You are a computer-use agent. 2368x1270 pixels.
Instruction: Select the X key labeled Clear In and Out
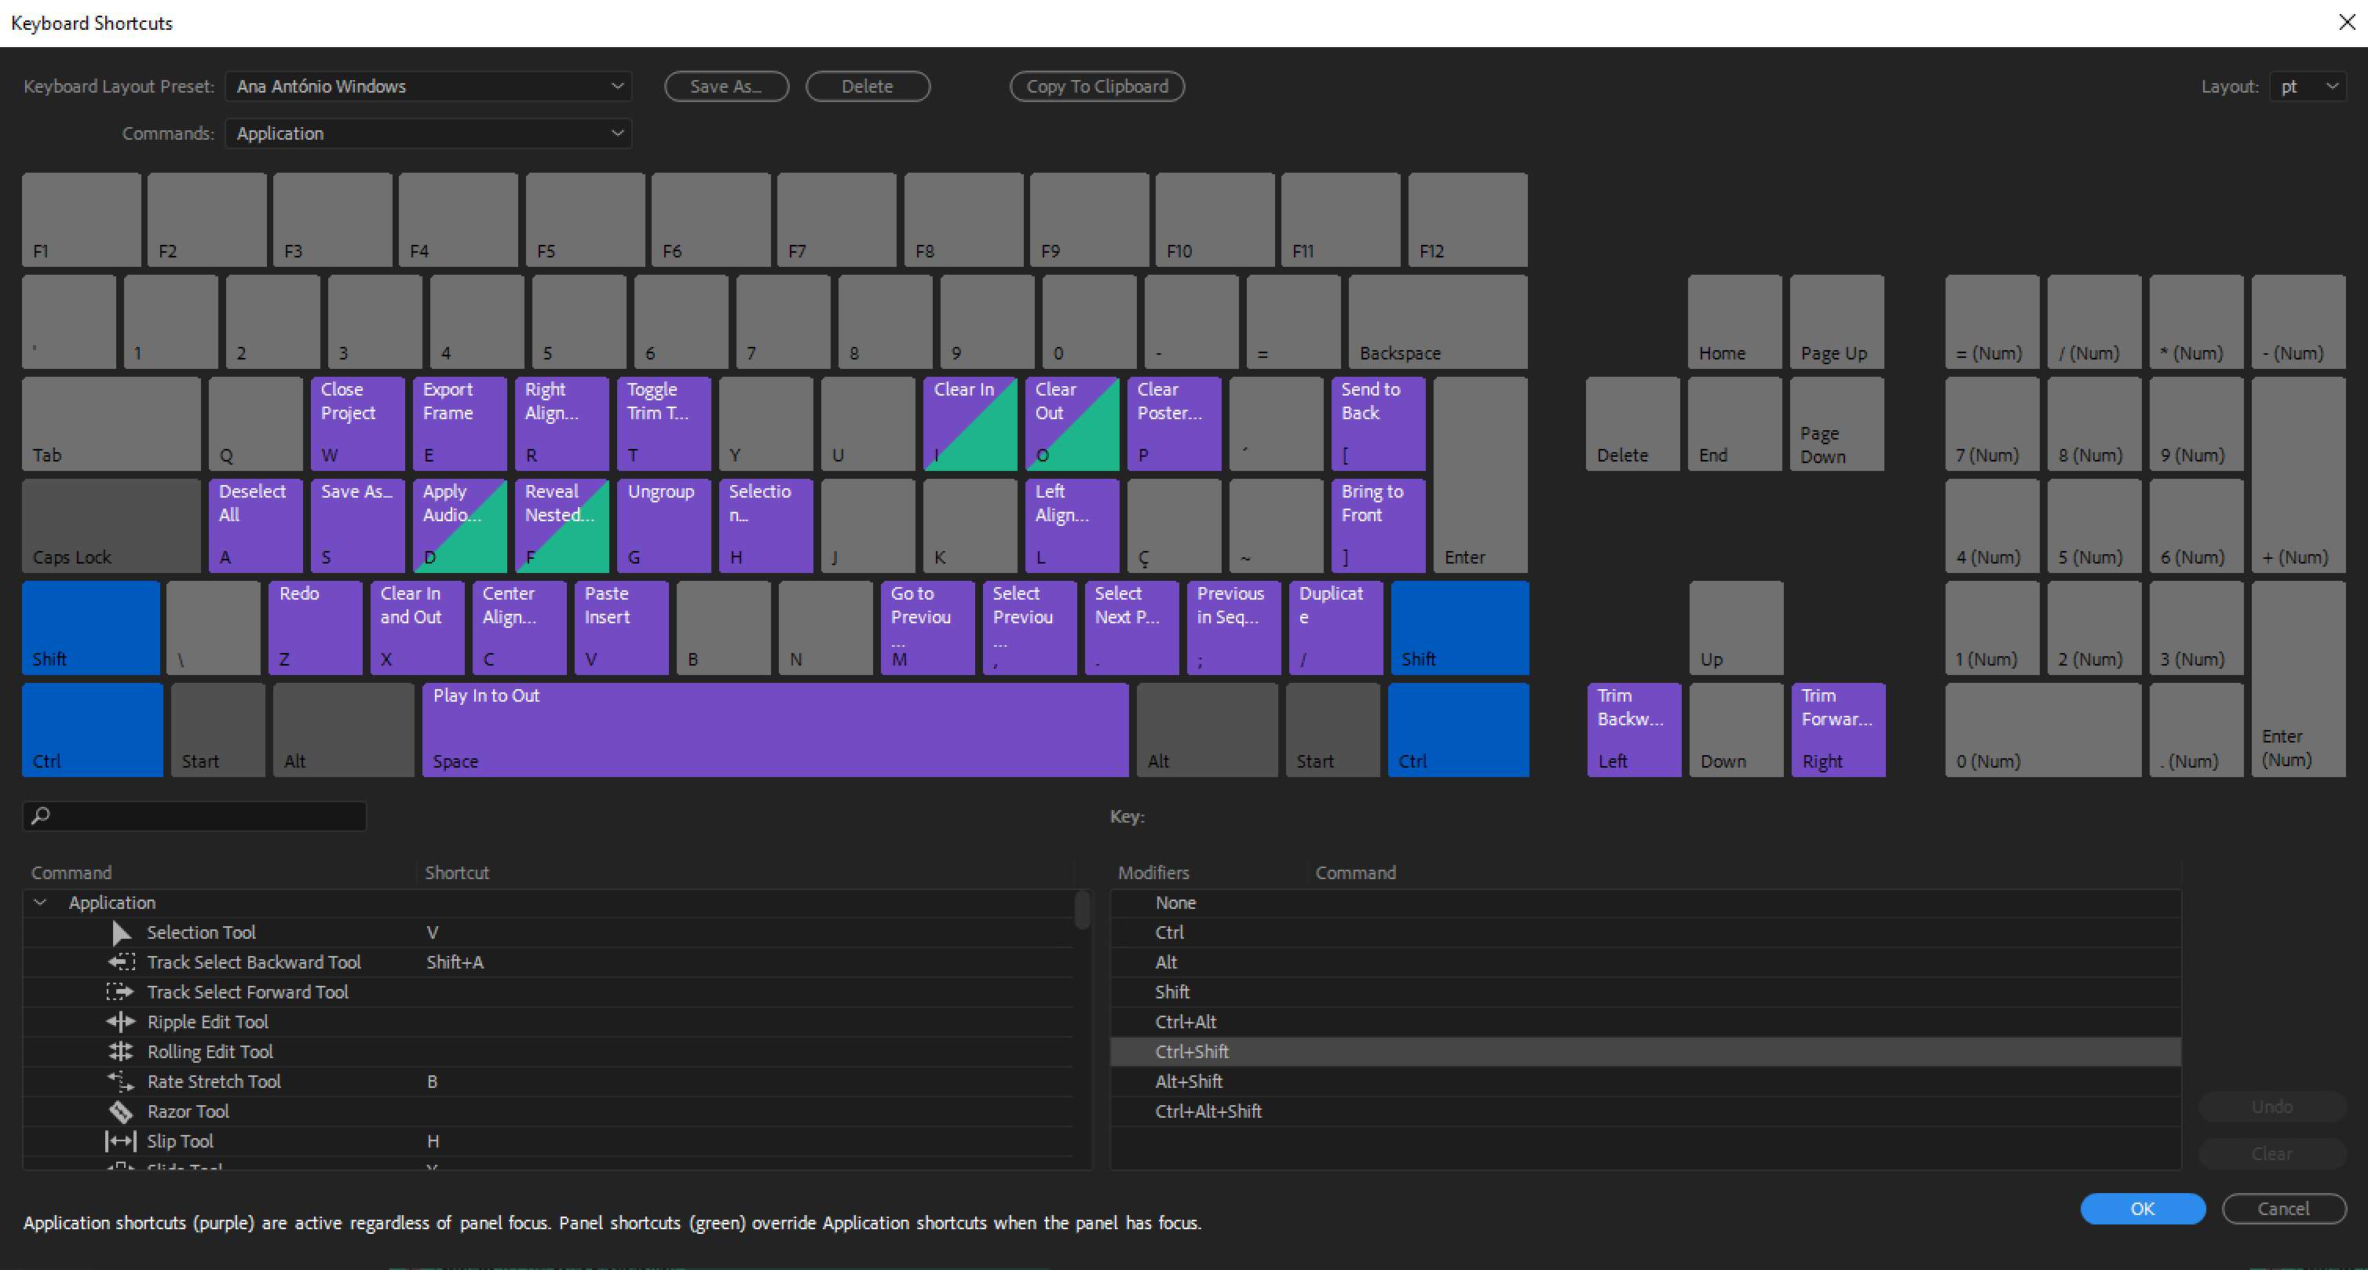418,628
